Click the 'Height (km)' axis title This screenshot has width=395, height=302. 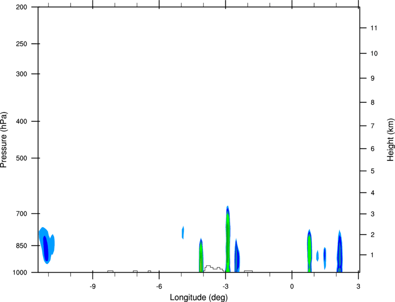point(390,140)
